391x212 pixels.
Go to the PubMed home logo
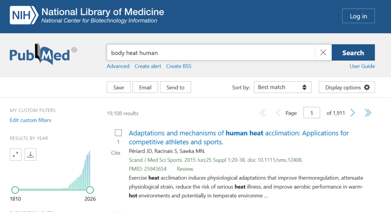coord(43,54)
